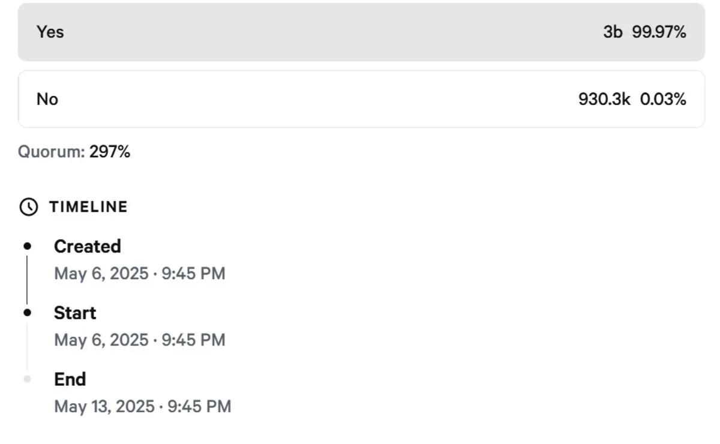
Task: Click the End label in timeline
Action: (x=70, y=379)
